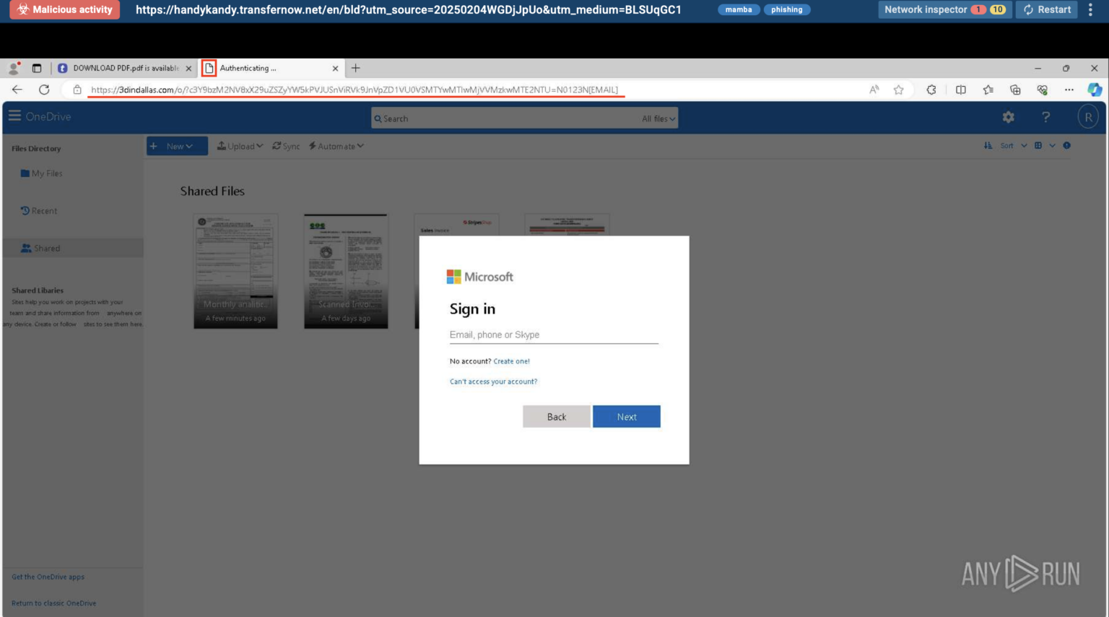Select the mamba tag
Screen dimensions: 1109x617
click(x=739, y=9)
